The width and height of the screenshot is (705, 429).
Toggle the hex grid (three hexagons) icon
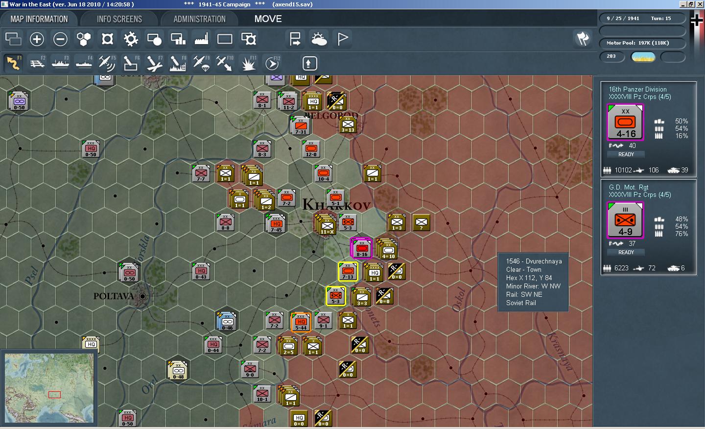(x=84, y=39)
